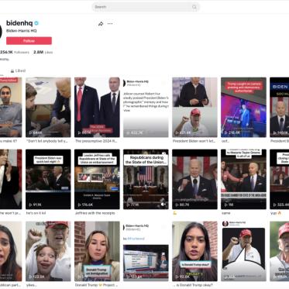Open the Trump and Putin video thumbnail
289x289 pixels.
[97, 107]
